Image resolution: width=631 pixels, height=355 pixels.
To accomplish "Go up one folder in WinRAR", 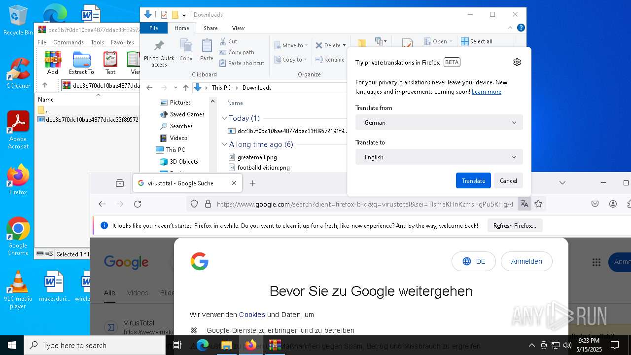I will (44, 85).
